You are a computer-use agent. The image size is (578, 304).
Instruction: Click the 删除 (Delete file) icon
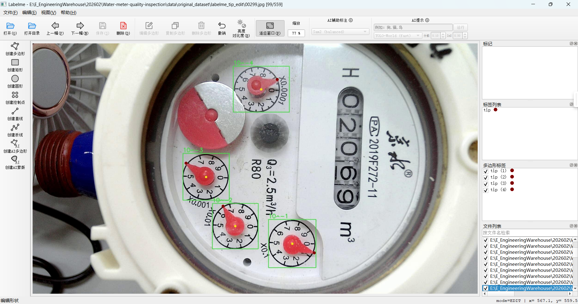tap(123, 26)
